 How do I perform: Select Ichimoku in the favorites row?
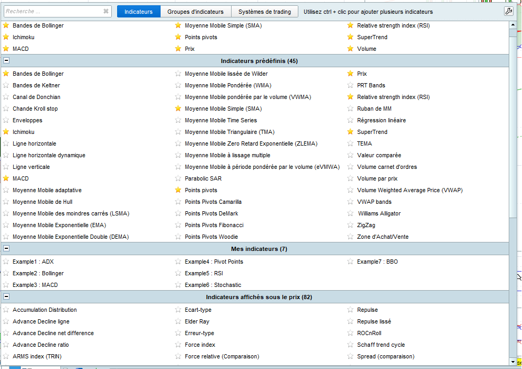click(23, 37)
